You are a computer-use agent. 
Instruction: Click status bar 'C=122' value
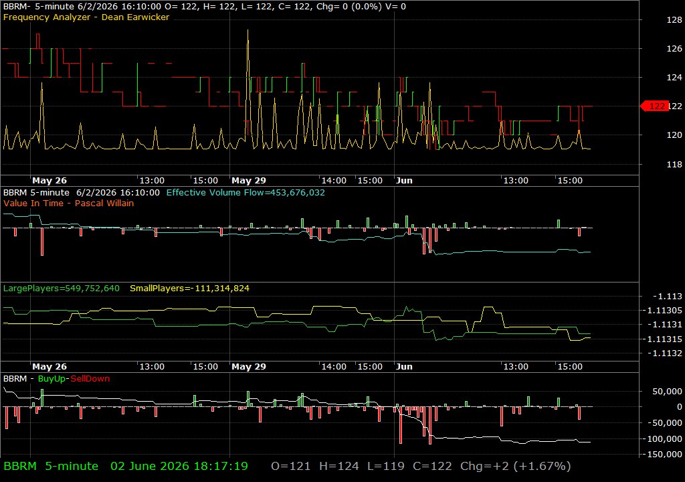pos(433,466)
